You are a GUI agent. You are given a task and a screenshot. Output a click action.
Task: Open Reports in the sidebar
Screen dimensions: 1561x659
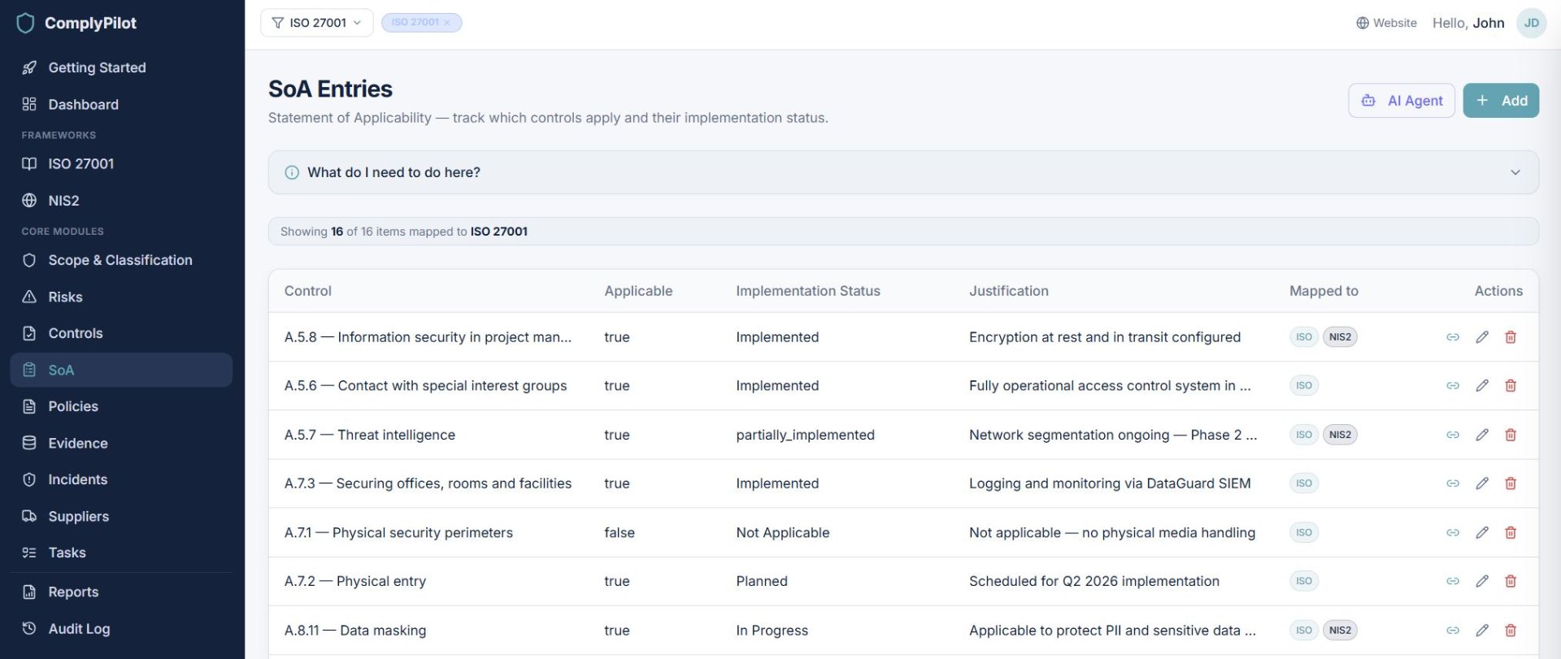(121, 592)
